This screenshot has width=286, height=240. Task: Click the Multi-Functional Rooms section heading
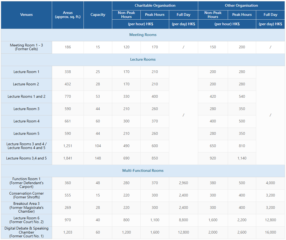[x=143, y=171]
